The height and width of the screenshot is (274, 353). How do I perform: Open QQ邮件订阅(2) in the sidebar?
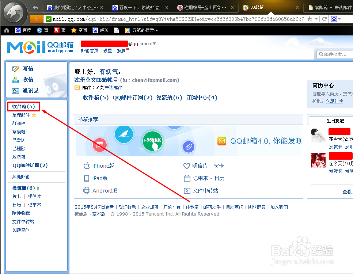30,165
